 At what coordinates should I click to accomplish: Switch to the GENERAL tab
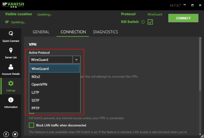[41, 32]
